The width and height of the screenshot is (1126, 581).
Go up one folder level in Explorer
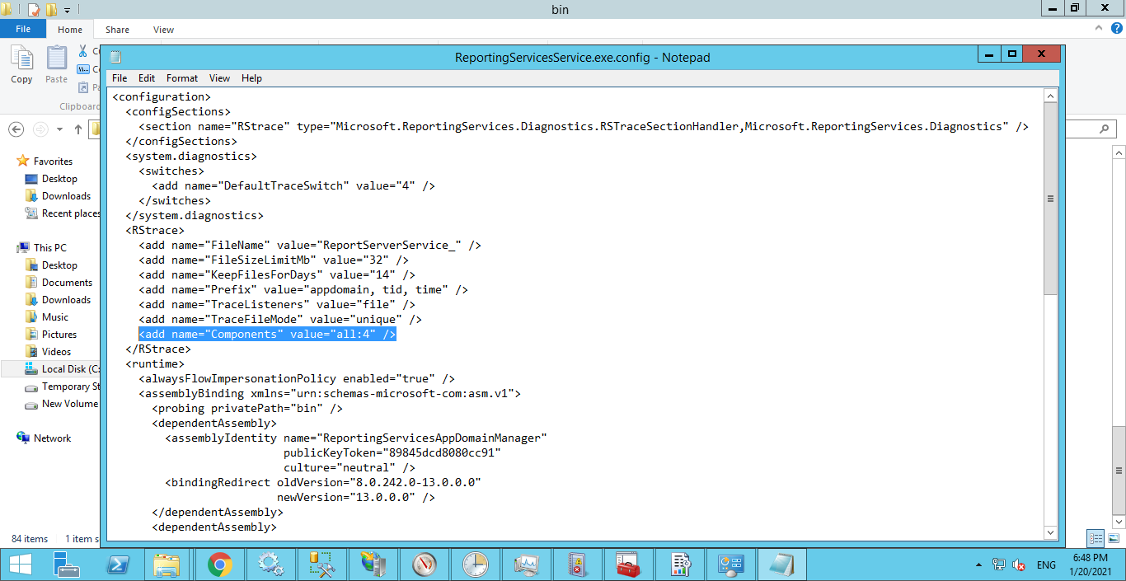pyautogui.click(x=78, y=129)
